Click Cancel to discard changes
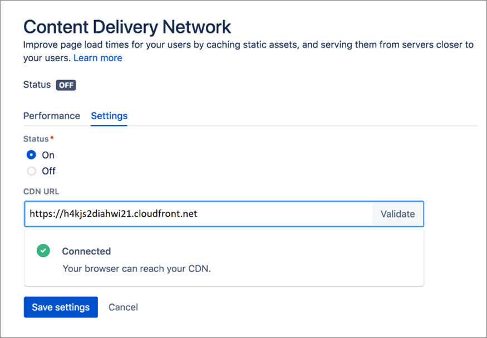Viewport: 487px width, 338px height. tap(123, 307)
